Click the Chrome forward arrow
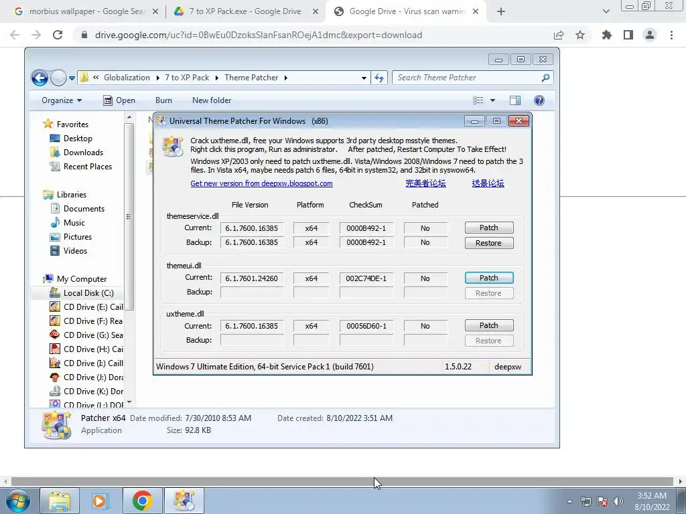 point(36,35)
